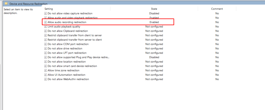265x110 pixels.
Task: Click icon next to Allow audio recording redirection
Action: tap(46, 22)
